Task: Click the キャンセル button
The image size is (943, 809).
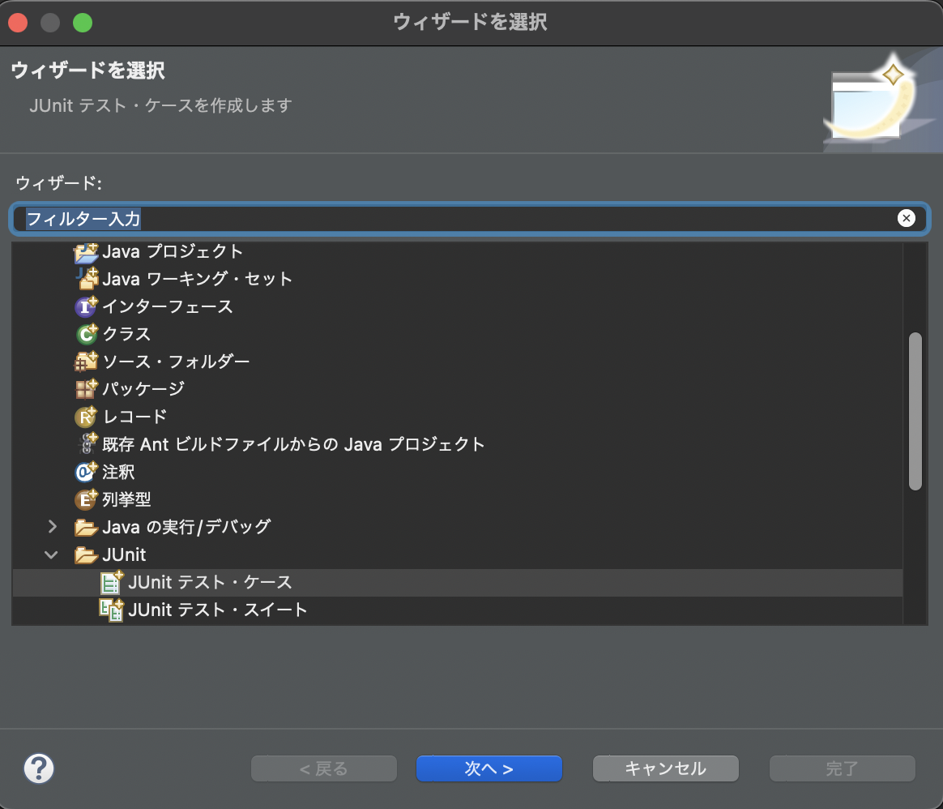Action: [x=666, y=768]
